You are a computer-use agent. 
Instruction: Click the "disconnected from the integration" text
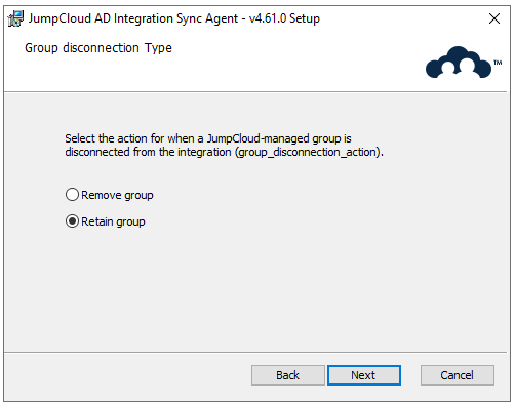149,153
